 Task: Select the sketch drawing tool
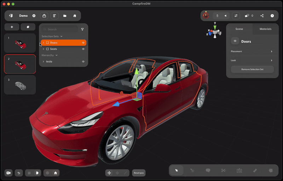point(239,170)
